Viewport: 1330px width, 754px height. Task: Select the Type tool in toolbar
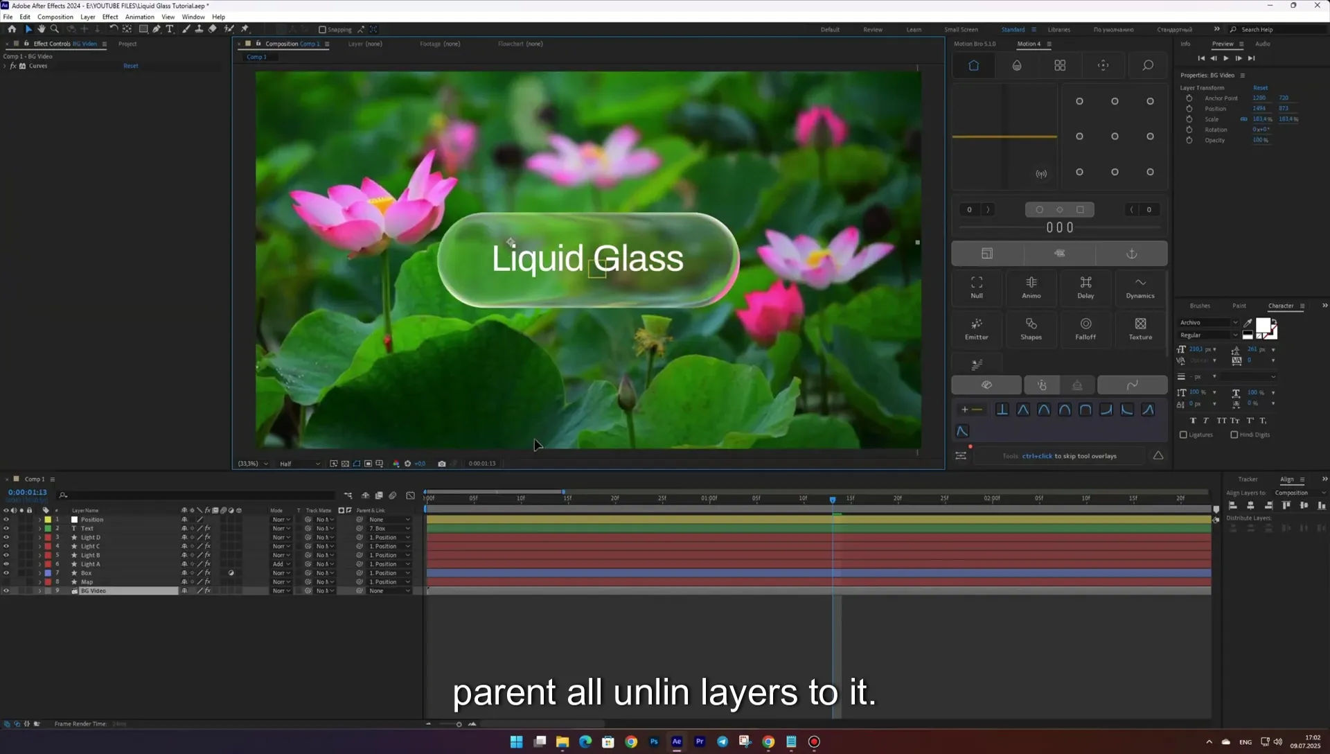(x=170, y=29)
